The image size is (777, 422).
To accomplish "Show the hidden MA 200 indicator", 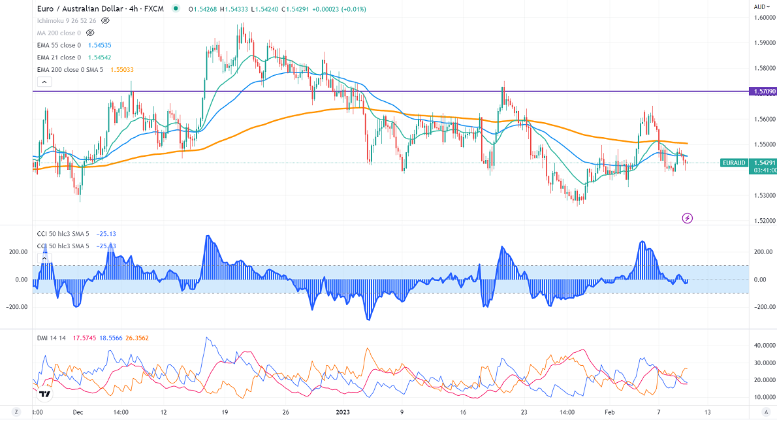I will (x=90, y=33).
